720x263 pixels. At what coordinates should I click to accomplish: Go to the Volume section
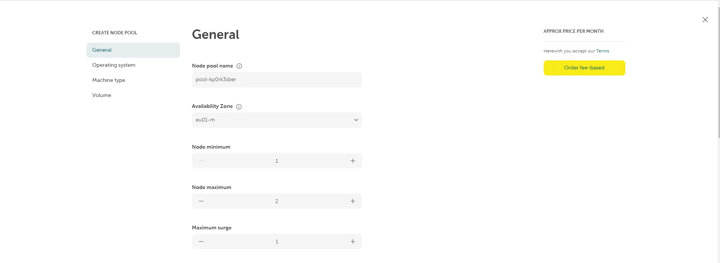point(101,95)
